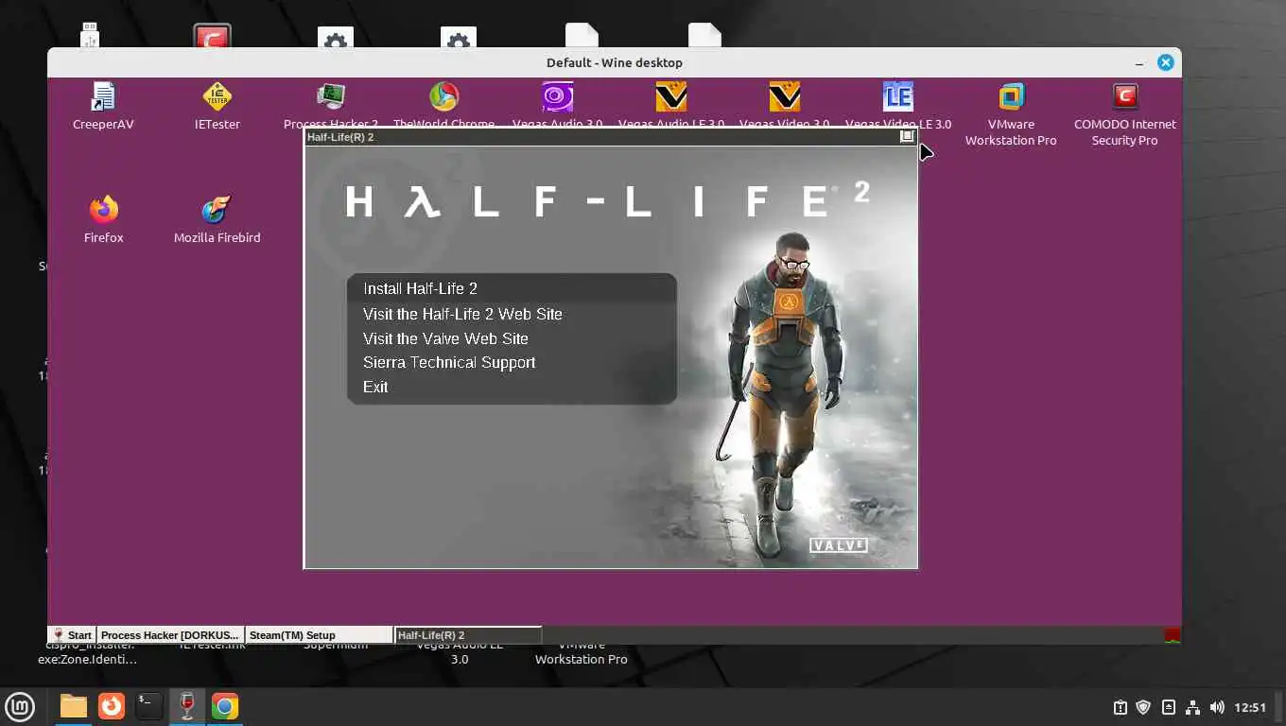Launch Vegas Video 3.0 desktop icon
Viewport: 1286px width, 726px height.
pyautogui.click(x=784, y=106)
